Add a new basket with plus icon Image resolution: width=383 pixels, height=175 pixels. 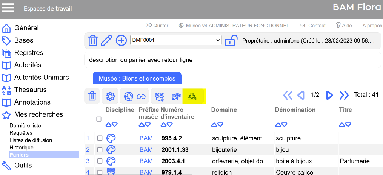[x=121, y=40]
